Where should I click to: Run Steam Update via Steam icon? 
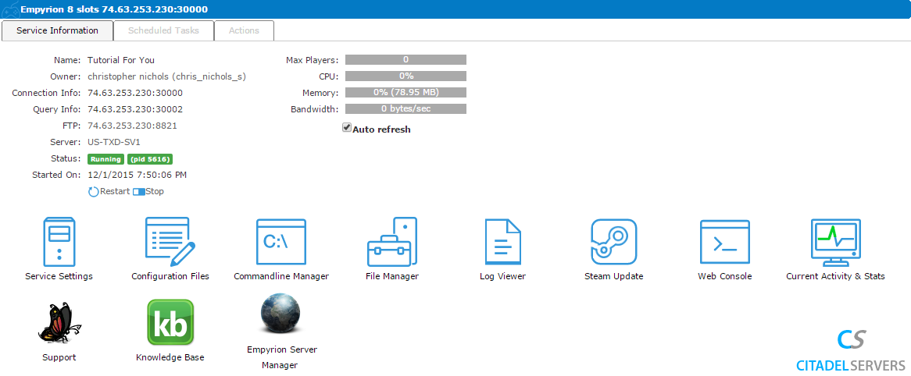point(614,242)
